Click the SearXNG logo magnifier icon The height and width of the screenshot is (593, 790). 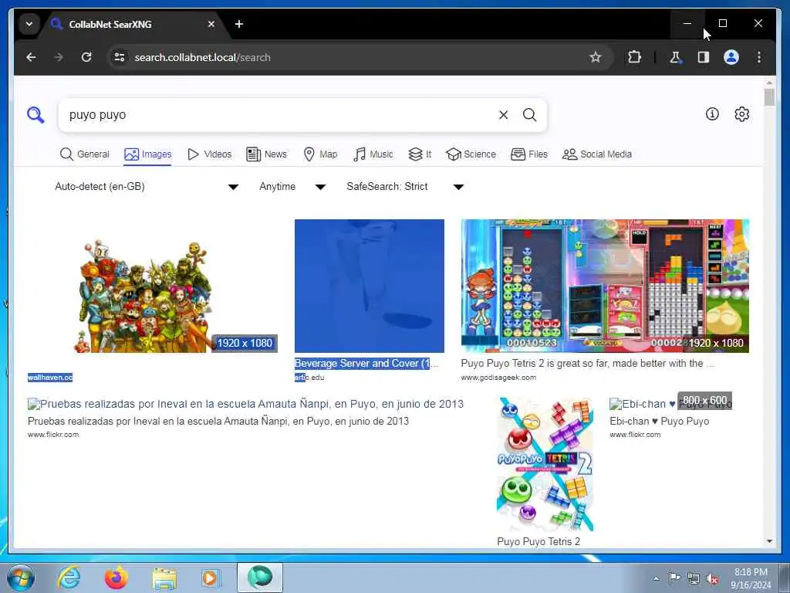coord(35,115)
